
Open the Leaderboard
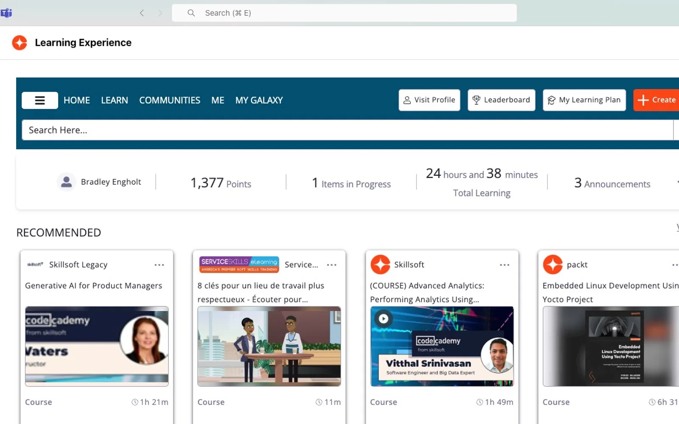click(x=502, y=100)
